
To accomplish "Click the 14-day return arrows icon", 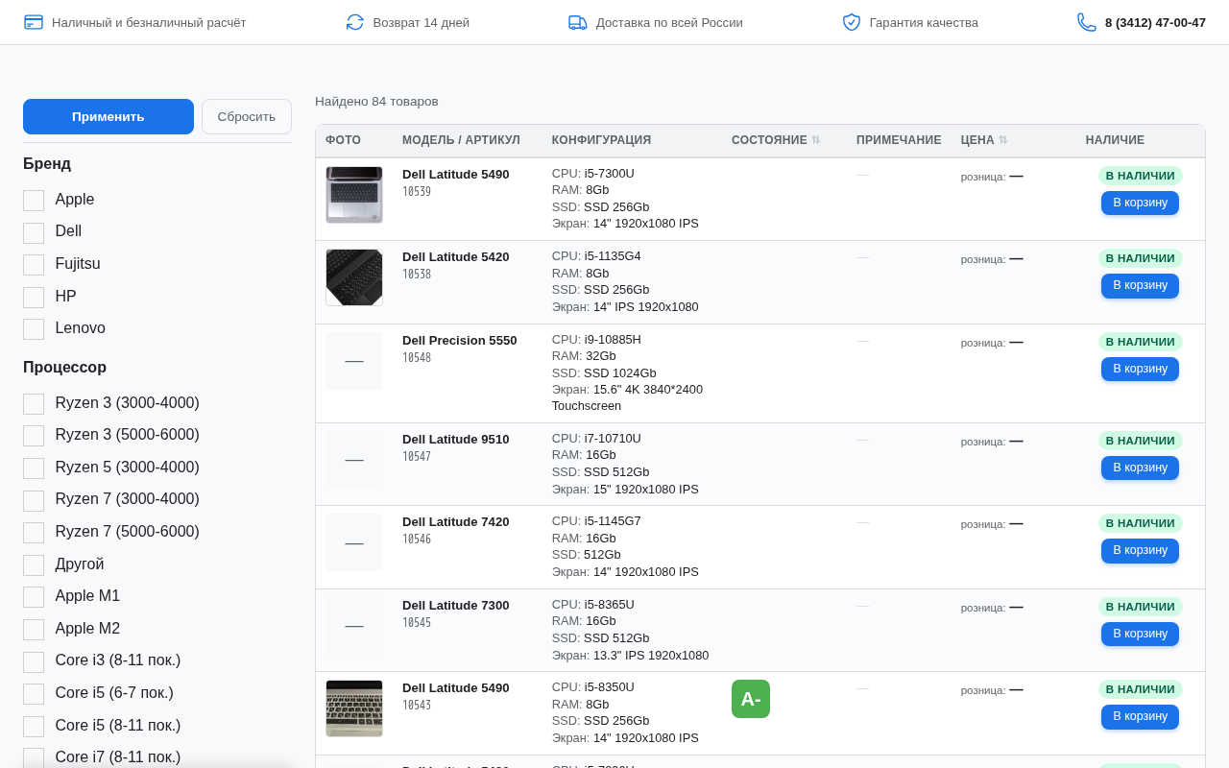I will [x=355, y=22].
